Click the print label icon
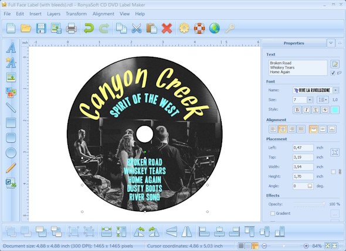The image size is (346, 251). pyautogui.click(x=72, y=29)
